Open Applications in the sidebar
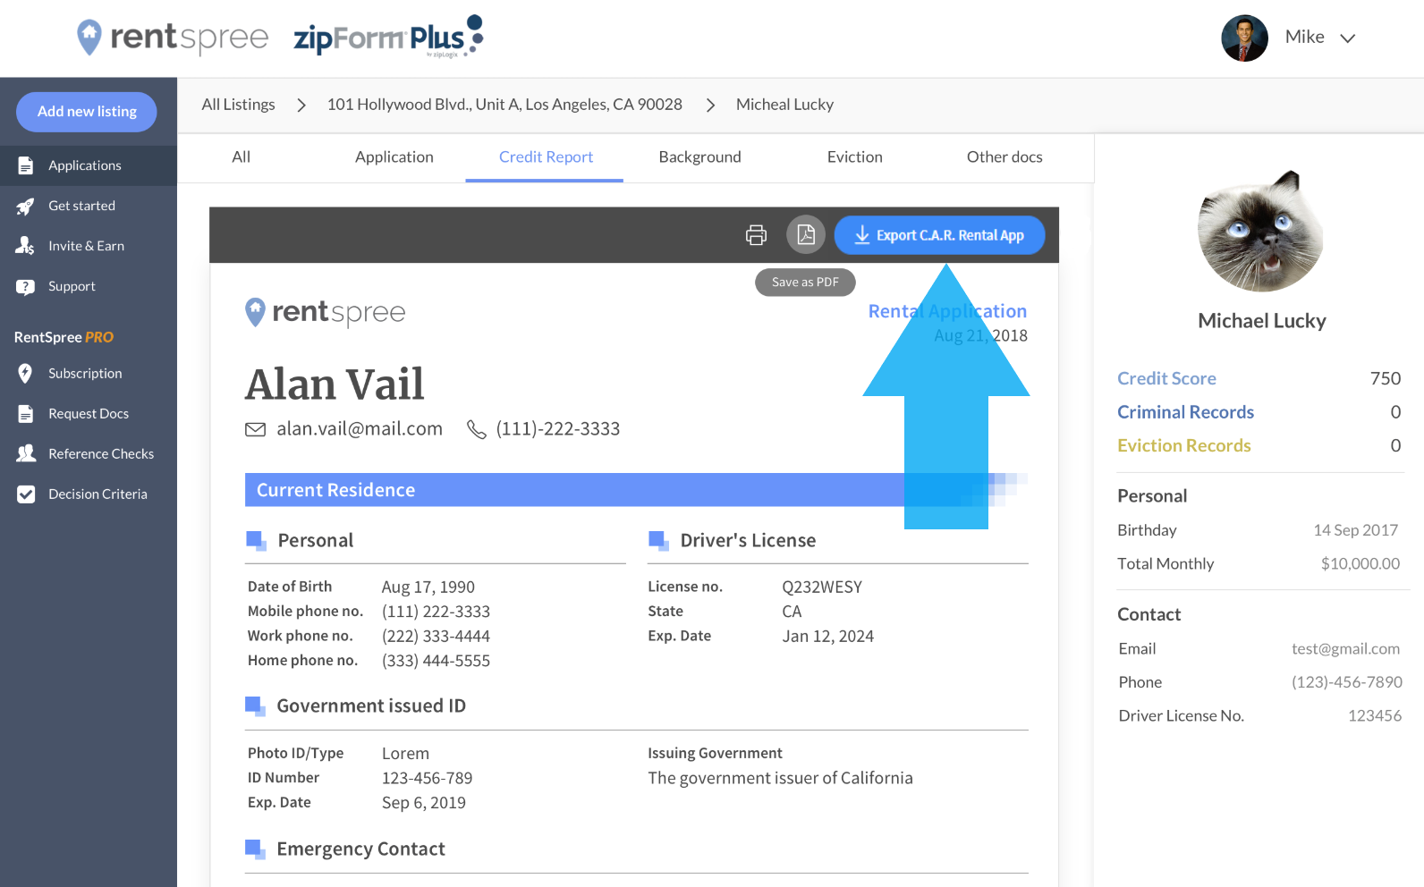 [89, 165]
